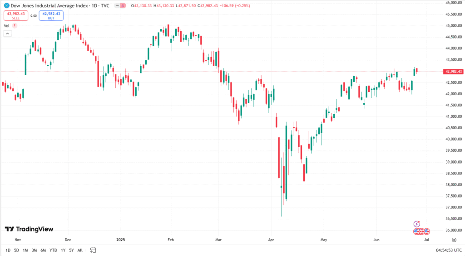465x256 pixels.
Task: Click the rightmost US flag economic event icon
Action: point(427,232)
